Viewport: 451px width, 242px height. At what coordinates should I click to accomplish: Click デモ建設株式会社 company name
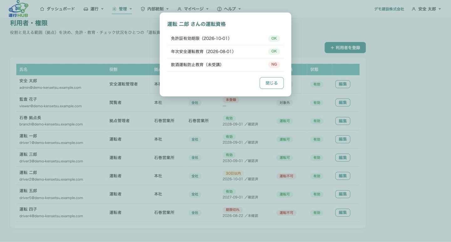pyautogui.click(x=389, y=9)
